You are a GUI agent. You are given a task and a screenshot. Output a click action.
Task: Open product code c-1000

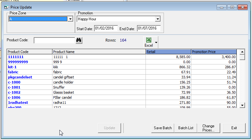(14, 82)
